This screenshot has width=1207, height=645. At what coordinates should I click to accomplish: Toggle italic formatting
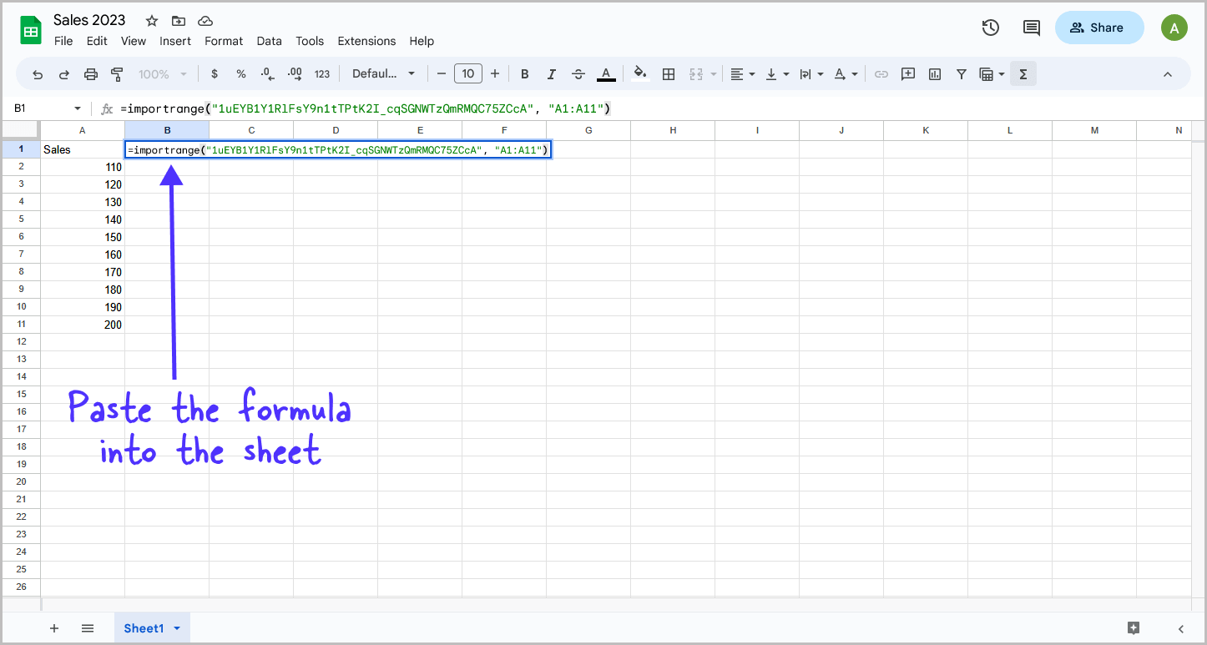552,74
